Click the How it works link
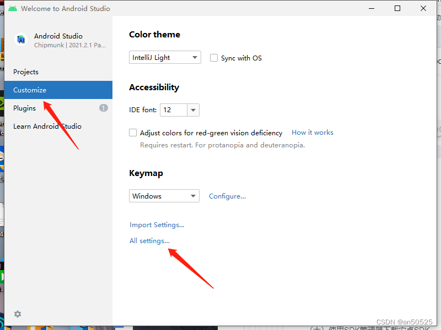 tap(312, 132)
